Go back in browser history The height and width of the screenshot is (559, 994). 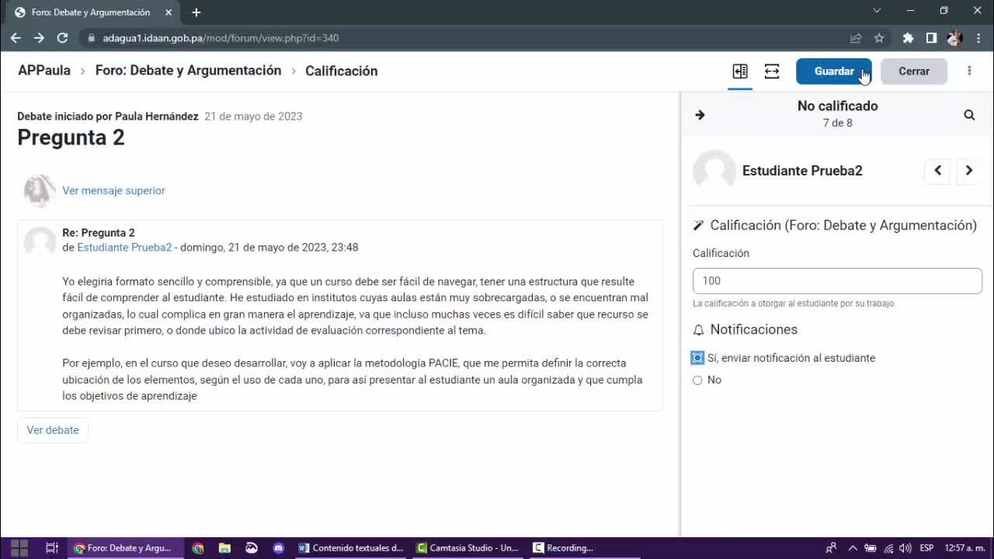(16, 38)
